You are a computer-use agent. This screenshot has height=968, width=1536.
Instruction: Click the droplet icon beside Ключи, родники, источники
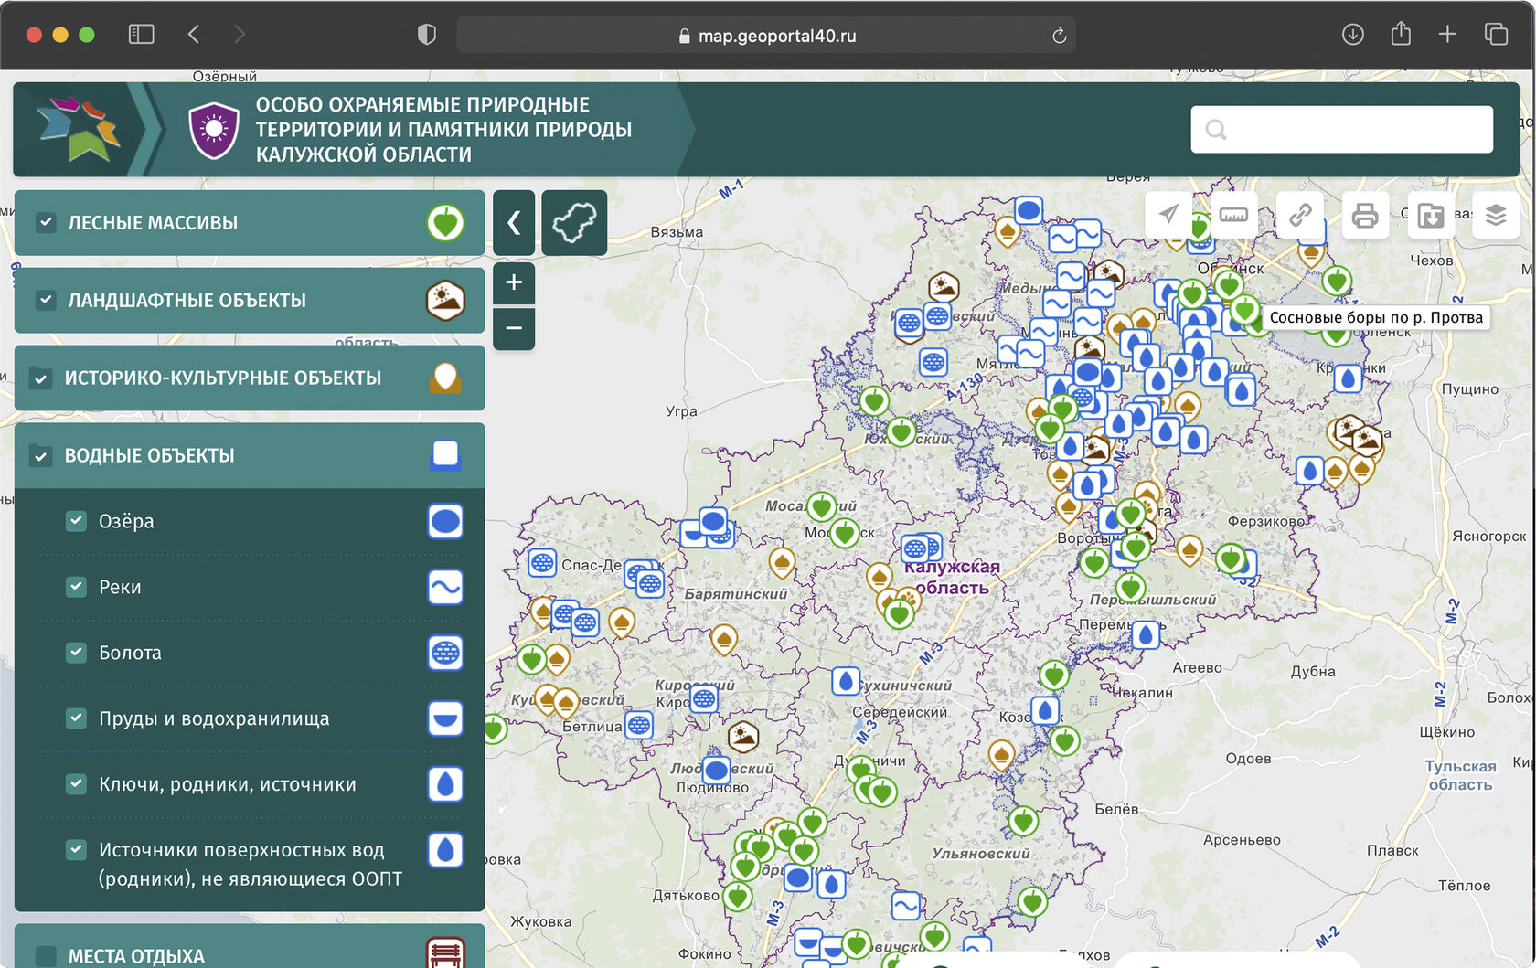445,784
